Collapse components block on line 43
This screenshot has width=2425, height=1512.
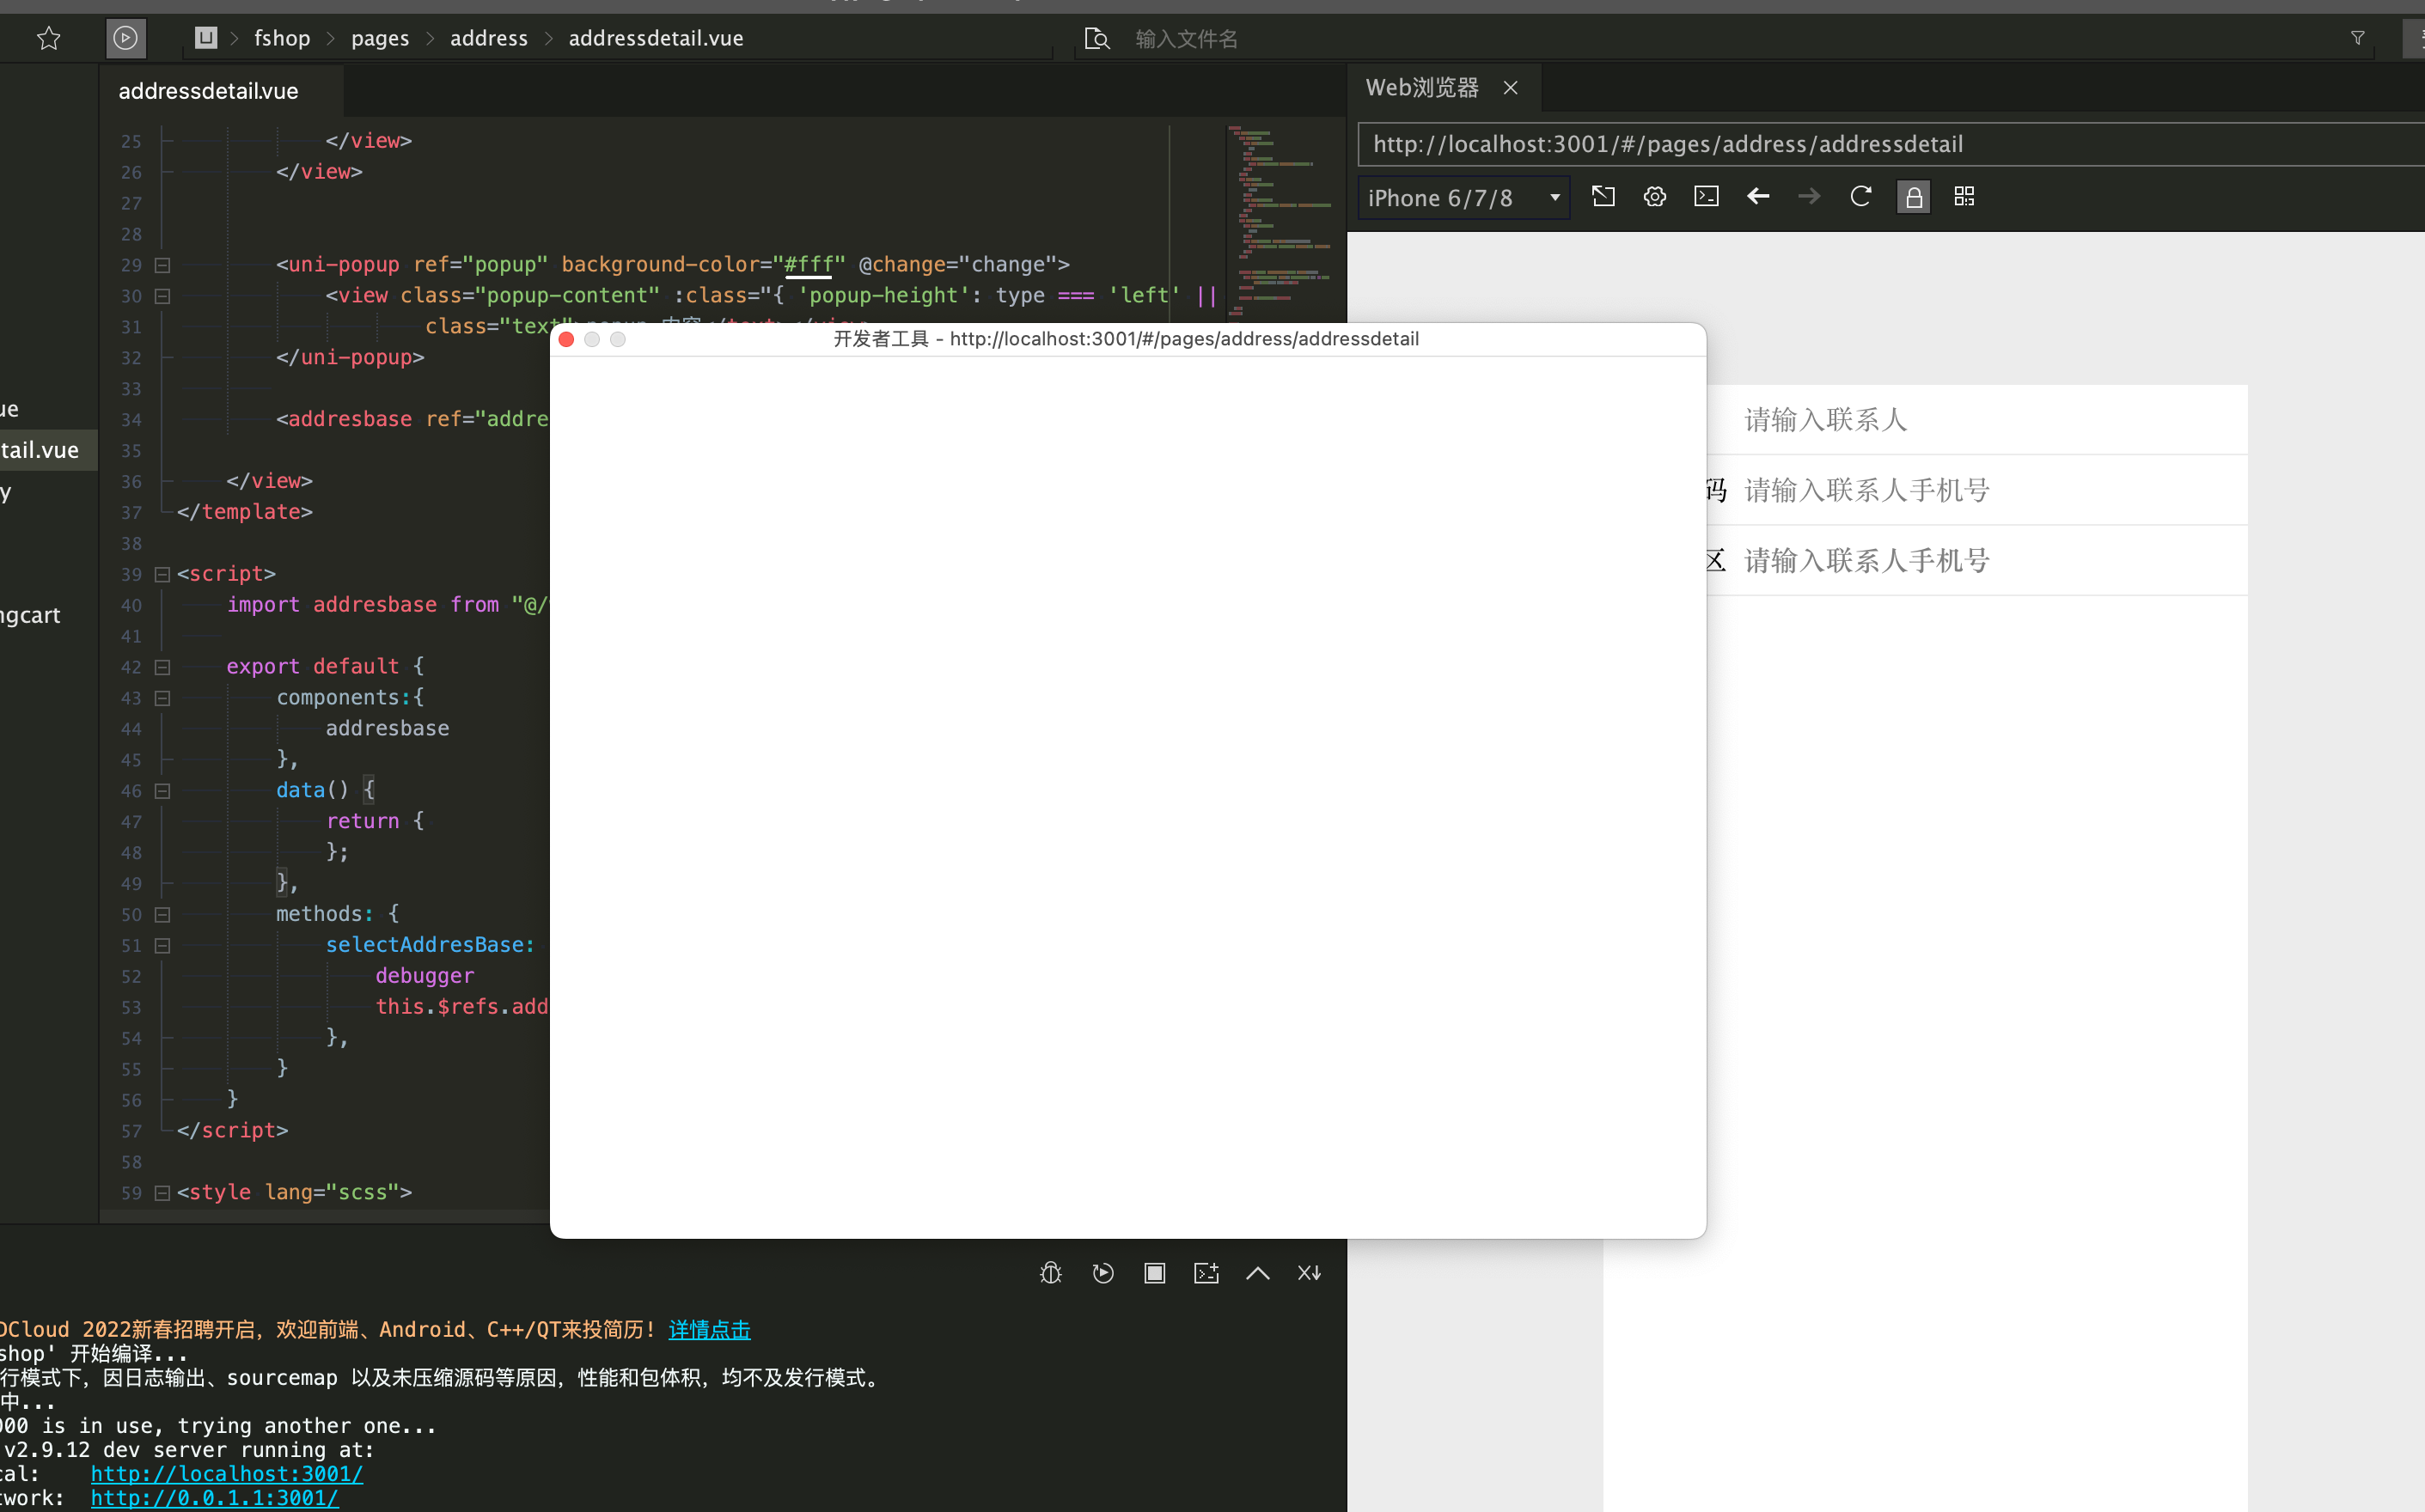pyautogui.click(x=162, y=698)
